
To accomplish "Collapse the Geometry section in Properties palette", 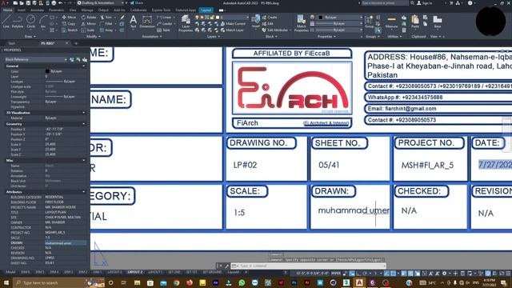I will point(84,124).
